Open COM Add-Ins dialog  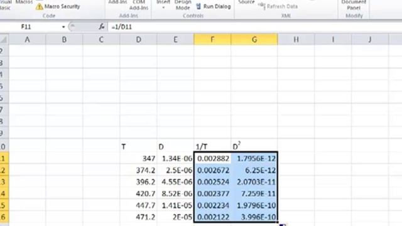tap(139, 5)
